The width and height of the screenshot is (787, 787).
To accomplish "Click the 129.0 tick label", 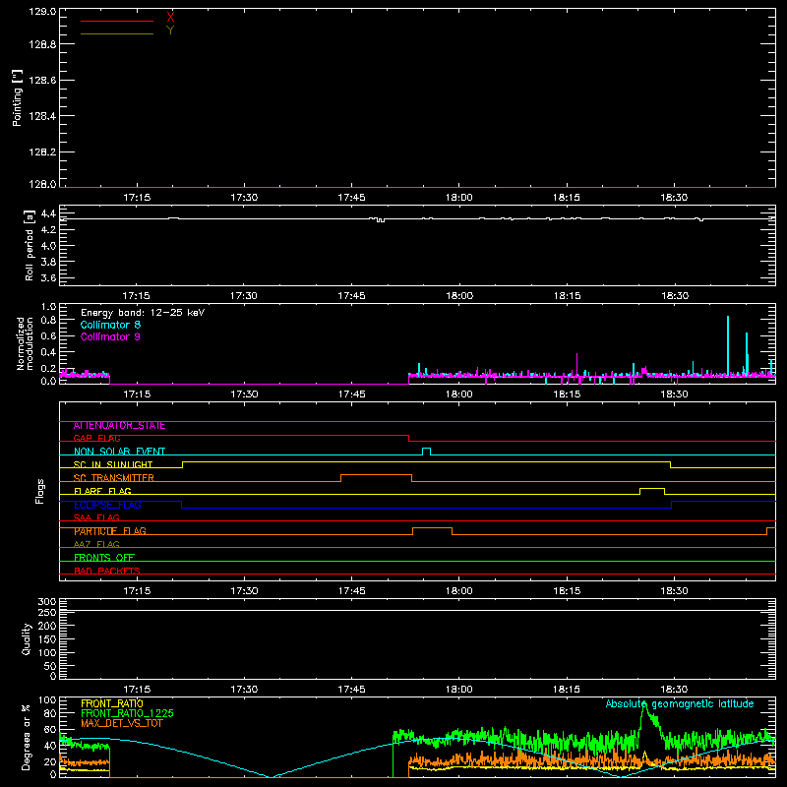I will tap(42, 12).
